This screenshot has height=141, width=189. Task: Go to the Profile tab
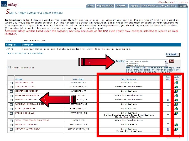click(x=134, y=6)
